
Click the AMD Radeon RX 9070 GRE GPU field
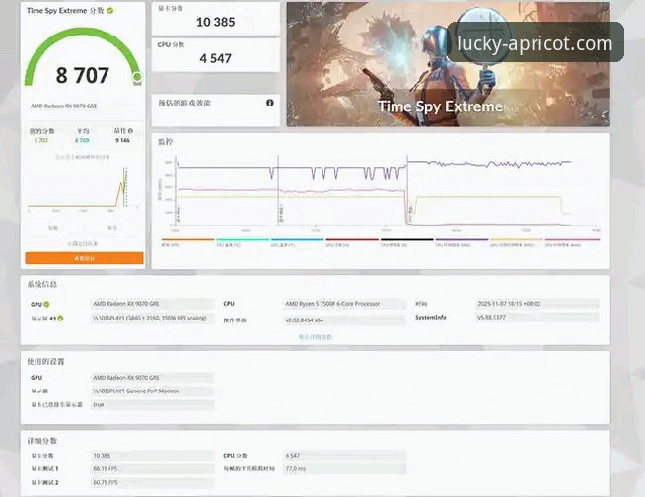click(x=151, y=305)
